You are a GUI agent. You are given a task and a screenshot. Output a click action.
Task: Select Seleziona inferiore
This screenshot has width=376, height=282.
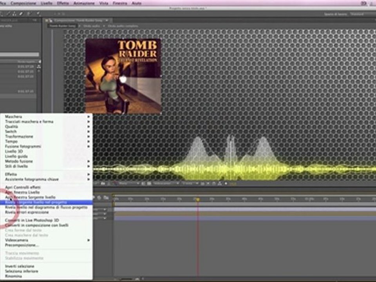pyautogui.click(x=47, y=271)
